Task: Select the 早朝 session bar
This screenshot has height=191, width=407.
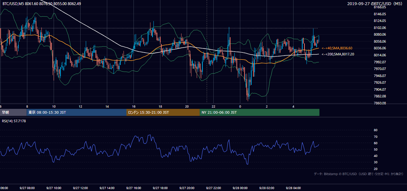Action: click(13, 112)
